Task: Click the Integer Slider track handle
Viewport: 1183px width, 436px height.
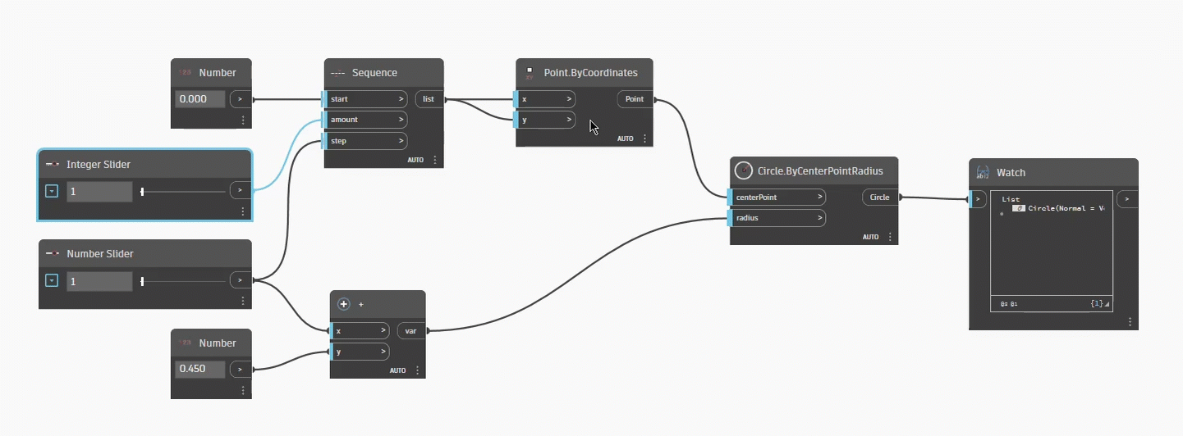Action: tap(142, 192)
